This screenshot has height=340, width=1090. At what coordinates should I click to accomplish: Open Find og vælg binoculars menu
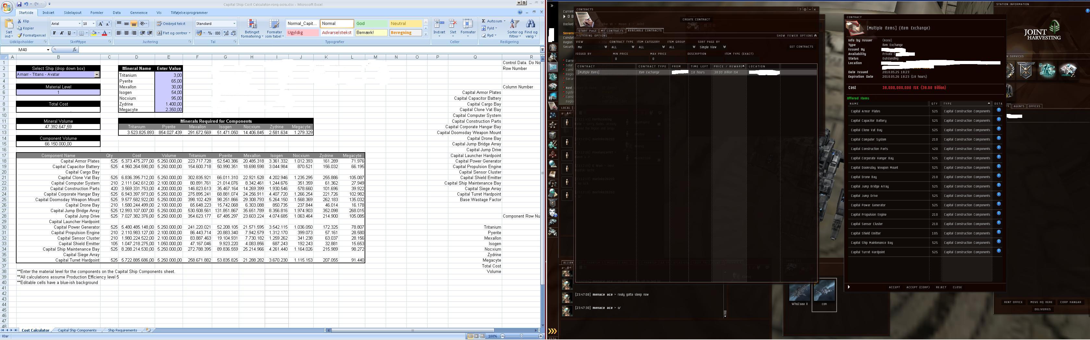coord(531,28)
